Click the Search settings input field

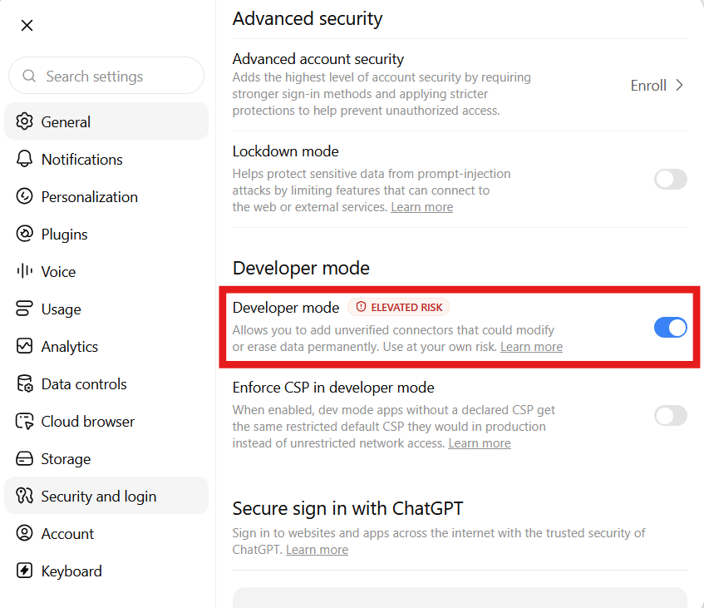click(x=106, y=76)
